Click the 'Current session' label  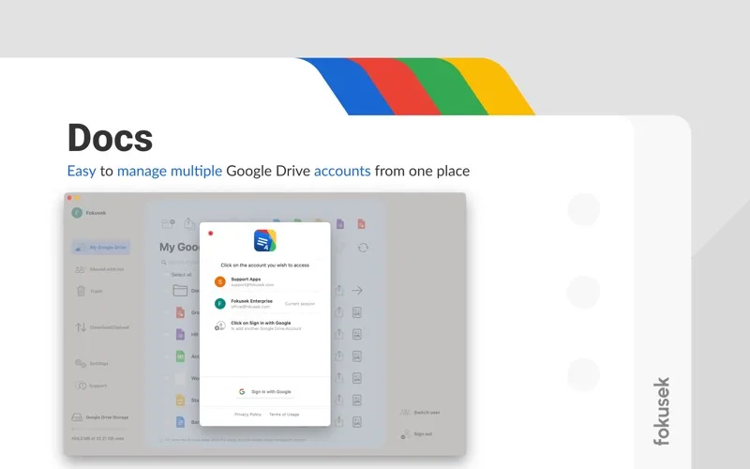coord(300,304)
